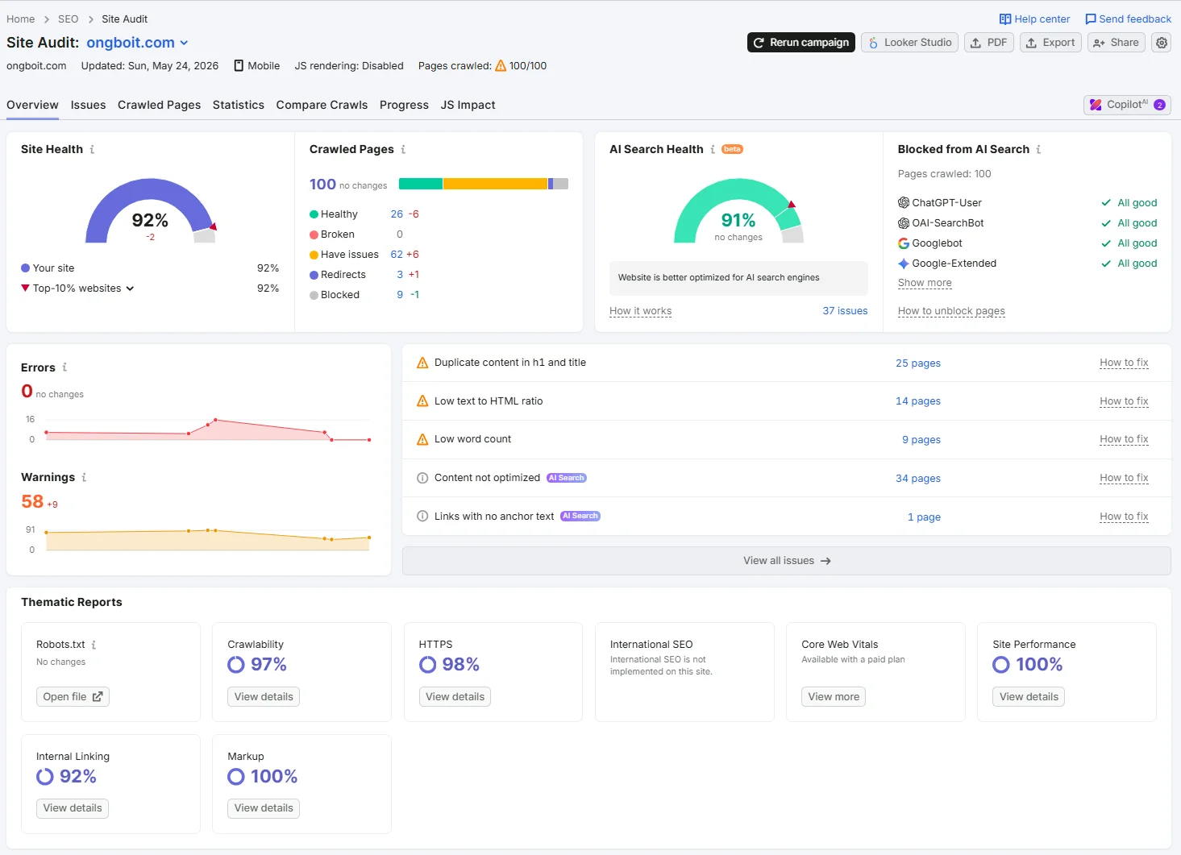Screen dimensions: 1181x855
Task: Open the Statistics tab
Action: (x=239, y=105)
